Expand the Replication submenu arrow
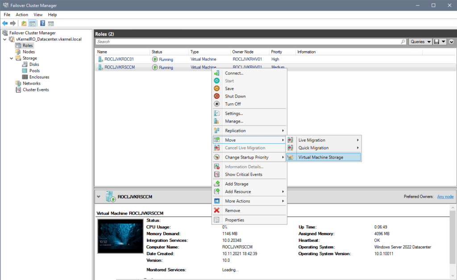This screenshot has width=457, height=280. 283,130
